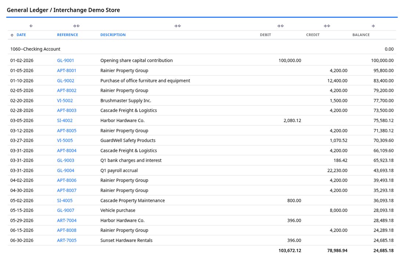Open reference GL-9002
This screenshot has height=253, width=404.
click(65, 81)
